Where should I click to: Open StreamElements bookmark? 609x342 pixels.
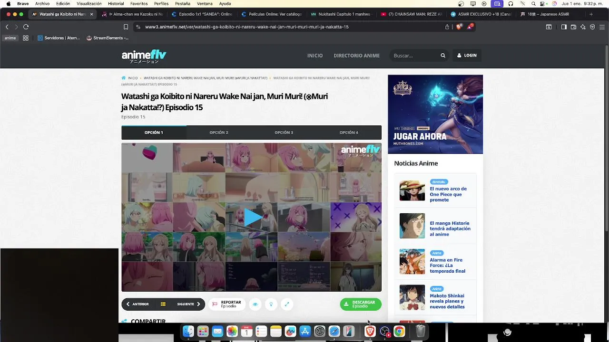click(x=108, y=38)
